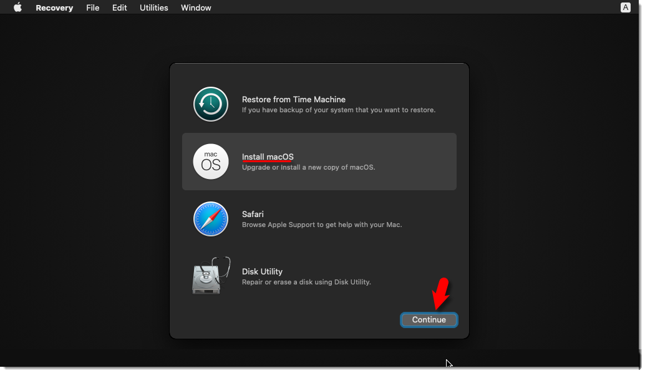Click "If you have backup of your system" text
This screenshot has height=373, width=645.
tap(338, 110)
